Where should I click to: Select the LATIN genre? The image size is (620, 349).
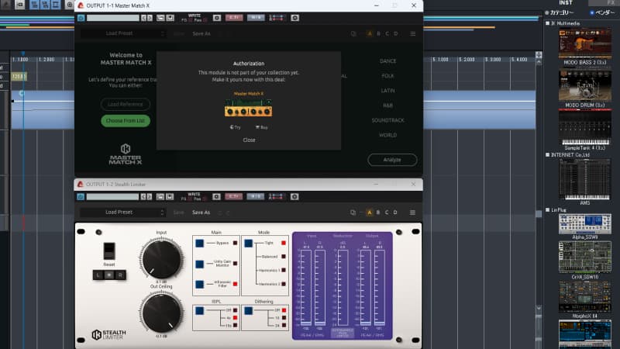pyautogui.click(x=388, y=91)
